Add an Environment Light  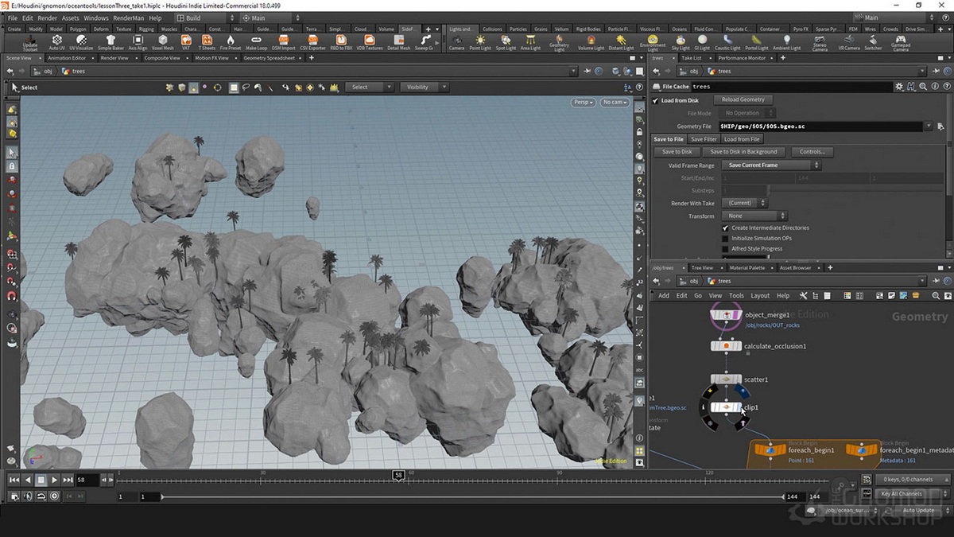point(653,42)
